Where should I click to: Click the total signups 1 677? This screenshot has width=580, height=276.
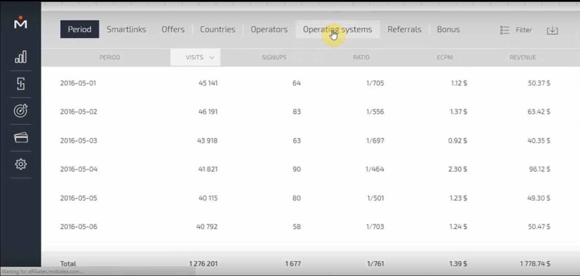pyautogui.click(x=293, y=264)
